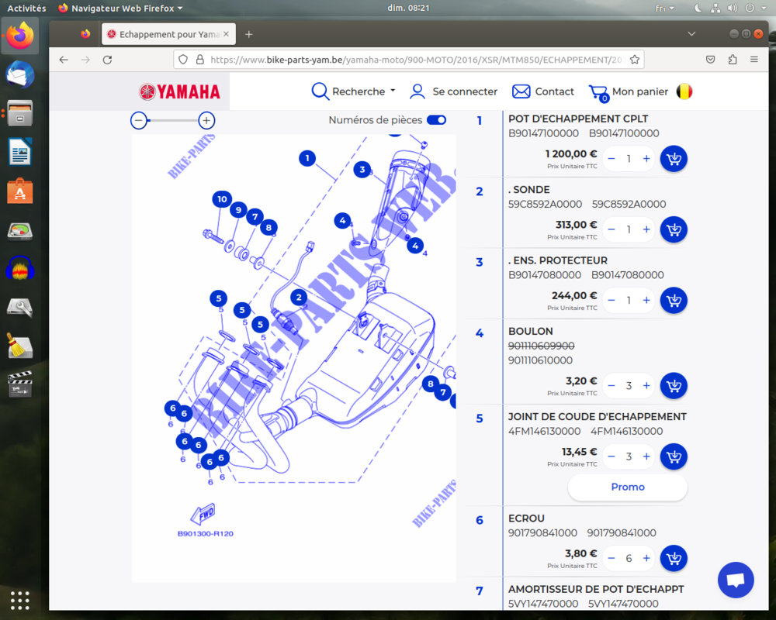The height and width of the screenshot is (620, 776).
Task: Click the Yamaha logo
Action: pyautogui.click(x=179, y=91)
